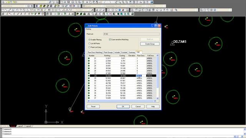The image size is (246, 138).
Task: Click the Cut scissors icon
Action: (87, 2)
